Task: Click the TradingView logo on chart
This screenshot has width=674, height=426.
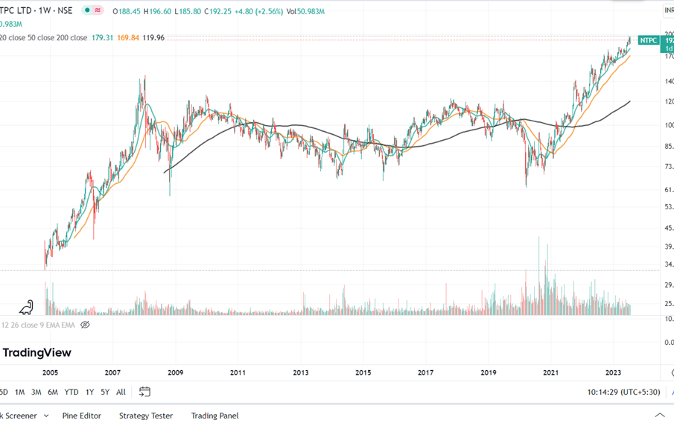Action: point(37,352)
